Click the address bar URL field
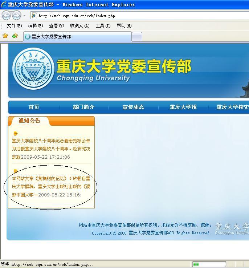 tap(140, 16)
